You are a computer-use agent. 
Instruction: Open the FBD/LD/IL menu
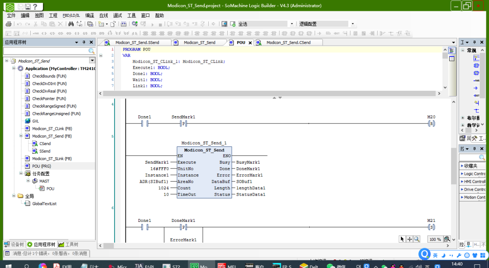(71, 15)
